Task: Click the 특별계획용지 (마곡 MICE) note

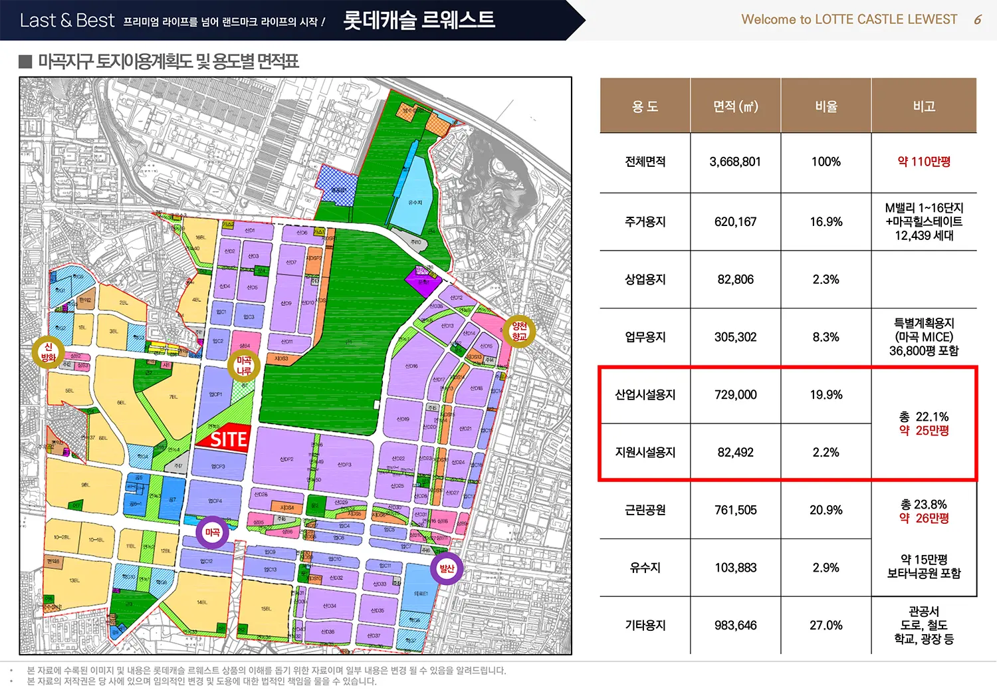Action: point(924,330)
